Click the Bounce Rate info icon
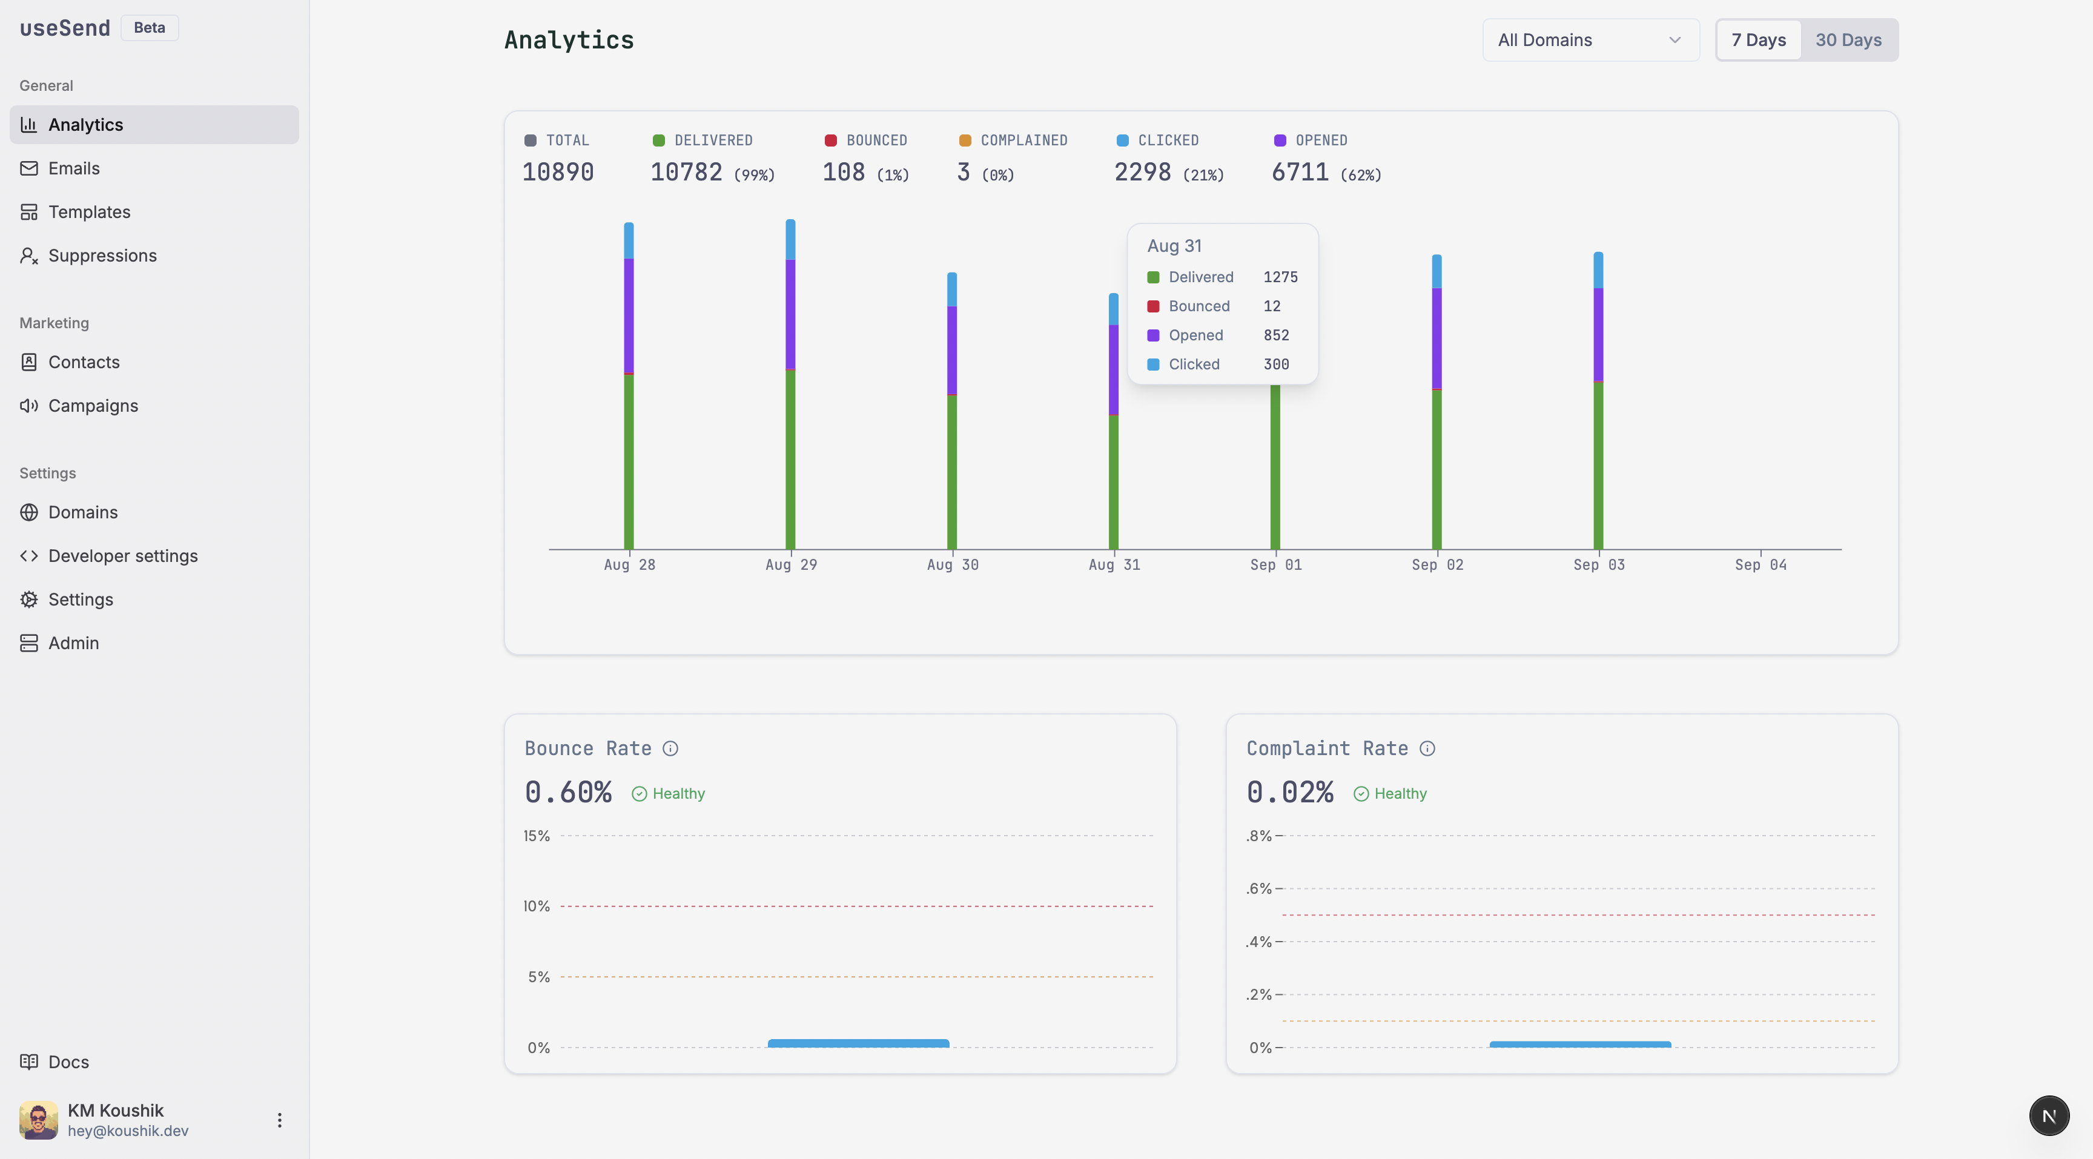The width and height of the screenshot is (2093, 1159). [x=670, y=749]
